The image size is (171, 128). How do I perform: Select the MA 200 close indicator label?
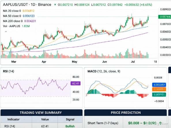click(13, 21)
